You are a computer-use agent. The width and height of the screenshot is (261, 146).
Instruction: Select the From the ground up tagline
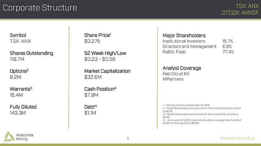click(238, 138)
